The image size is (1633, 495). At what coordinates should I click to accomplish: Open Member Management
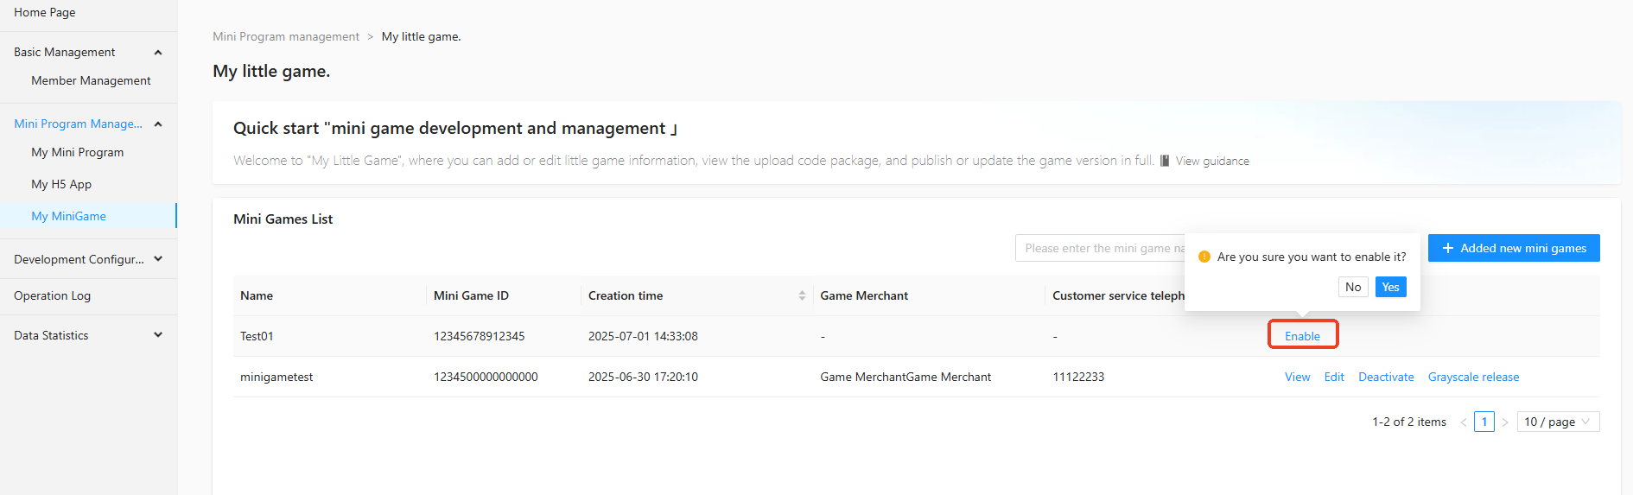pos(91,80)
